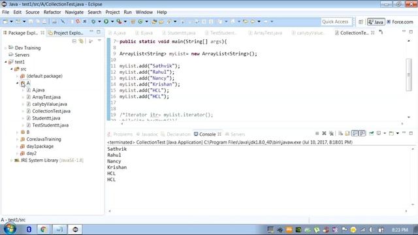Collapse the test1 project tree node
Image resolution: width=418 pixels, height=235 pixels.
[x=6, y=62]
